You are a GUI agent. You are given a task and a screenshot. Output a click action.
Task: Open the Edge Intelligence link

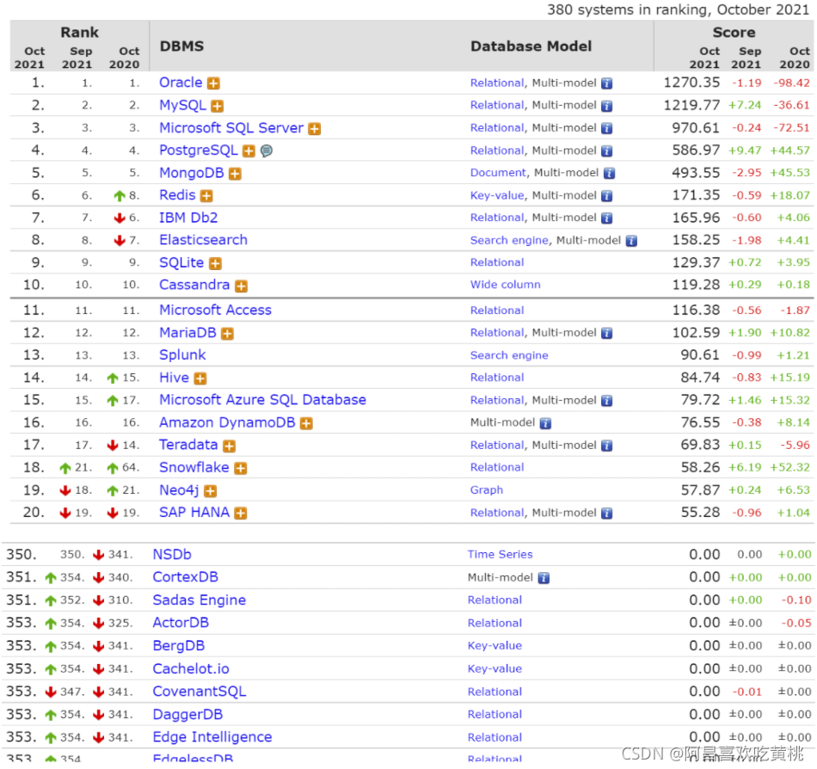(x=212, y=738)
